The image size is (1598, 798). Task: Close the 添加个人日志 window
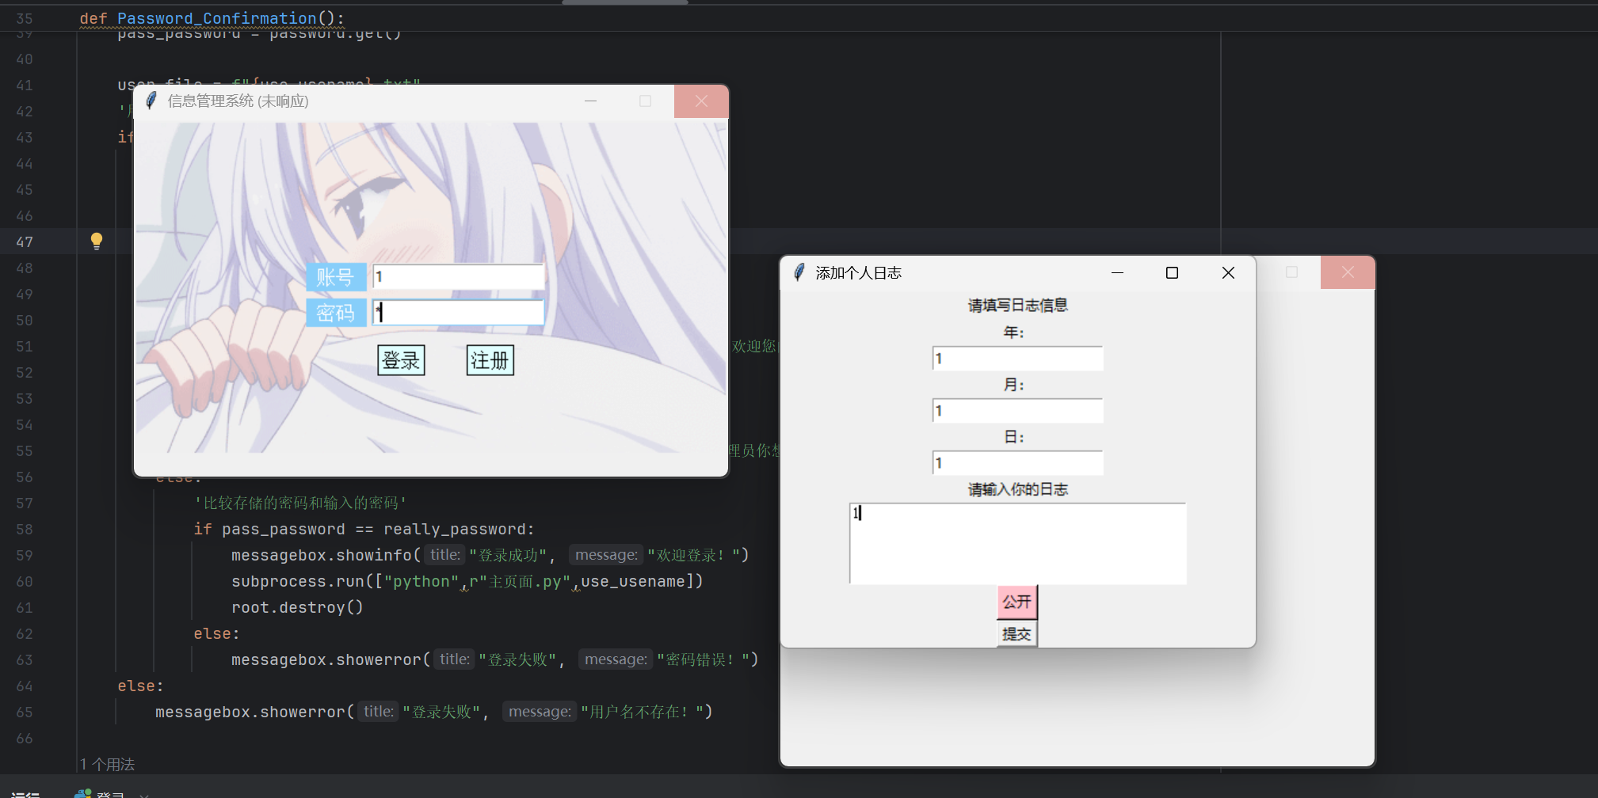tap(1228, 272)
